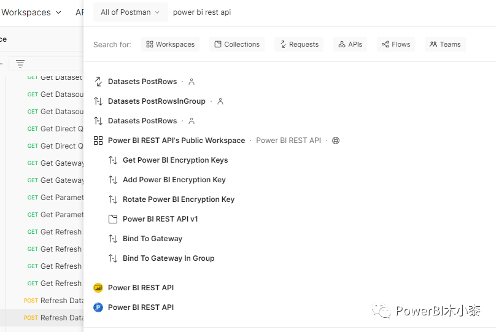Open the All of Postman scope dropdown
Image resolution: width=496 pixels, height=332 pixels.
[130, 12]
